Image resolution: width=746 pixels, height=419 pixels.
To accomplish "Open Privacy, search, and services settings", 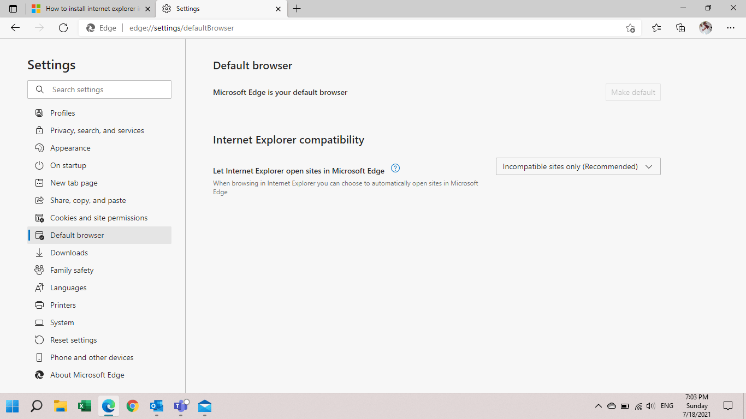I will tap(99, 130).
